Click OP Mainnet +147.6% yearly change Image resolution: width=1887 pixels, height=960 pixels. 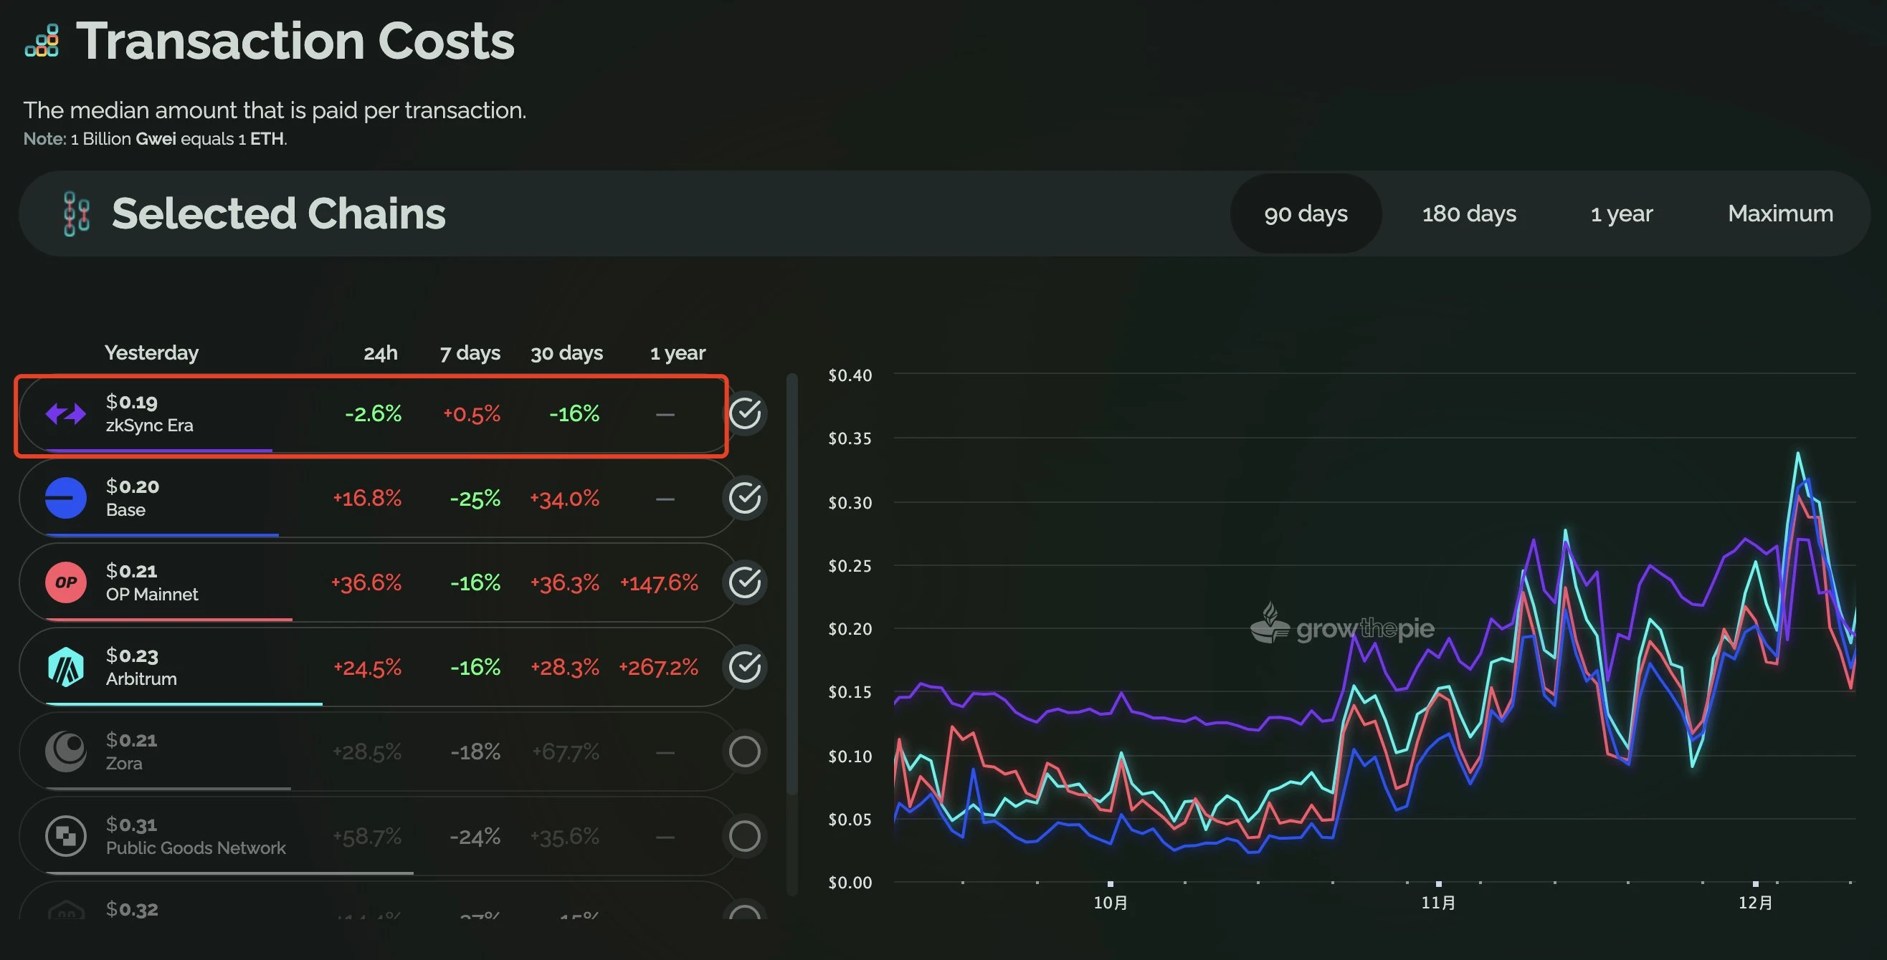click(659, 583)
